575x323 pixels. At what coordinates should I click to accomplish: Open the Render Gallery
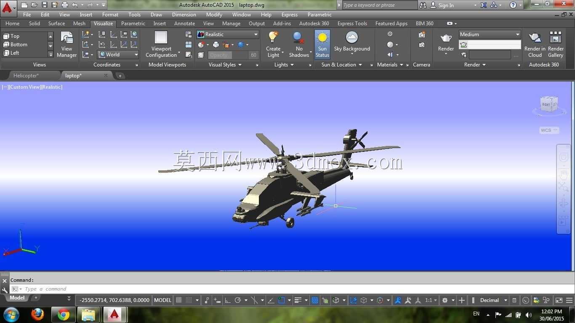pyautogui.click(x=555, y=44)
